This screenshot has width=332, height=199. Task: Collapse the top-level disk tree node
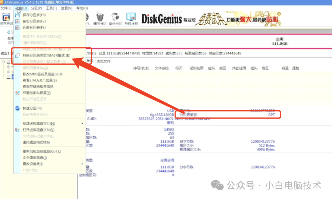pyautogui.click(x=3, y=62)
